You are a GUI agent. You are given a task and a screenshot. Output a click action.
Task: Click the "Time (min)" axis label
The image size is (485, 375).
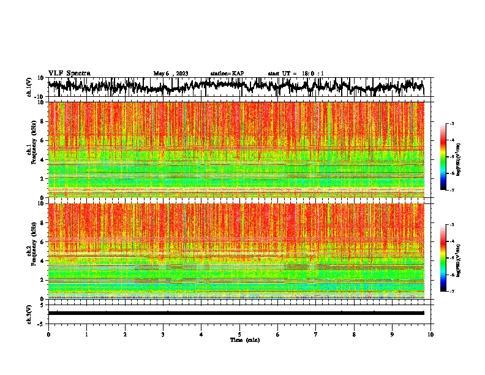pyautogui.click(x=245, y=340)
